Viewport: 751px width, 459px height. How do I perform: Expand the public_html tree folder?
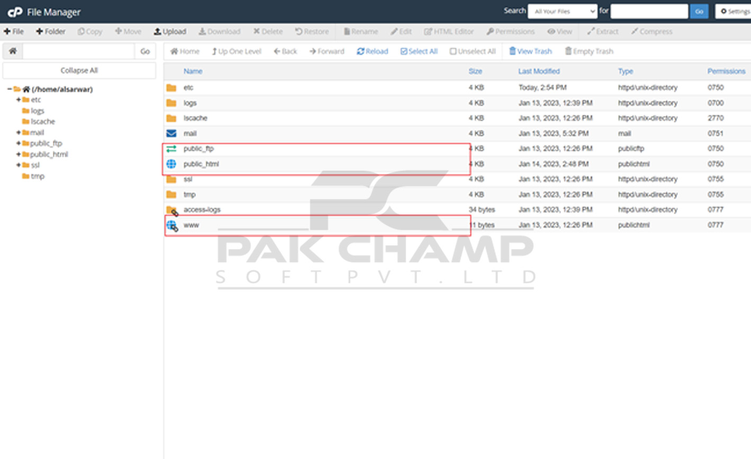(x=19, y=154)
